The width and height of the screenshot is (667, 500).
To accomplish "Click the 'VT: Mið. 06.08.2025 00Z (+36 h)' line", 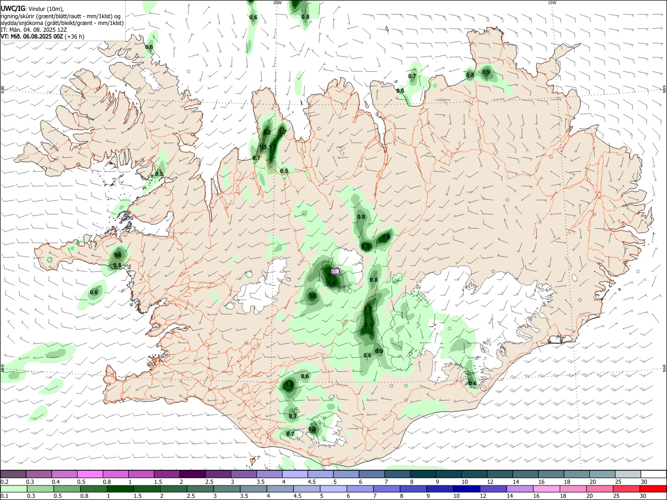I will pos(43,36).
